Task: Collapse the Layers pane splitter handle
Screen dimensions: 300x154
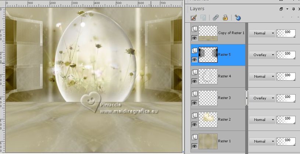Action: click(247, 98)
